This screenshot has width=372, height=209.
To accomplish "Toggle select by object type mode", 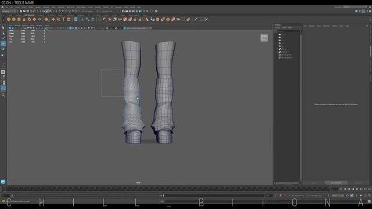I will click(47, 11).
